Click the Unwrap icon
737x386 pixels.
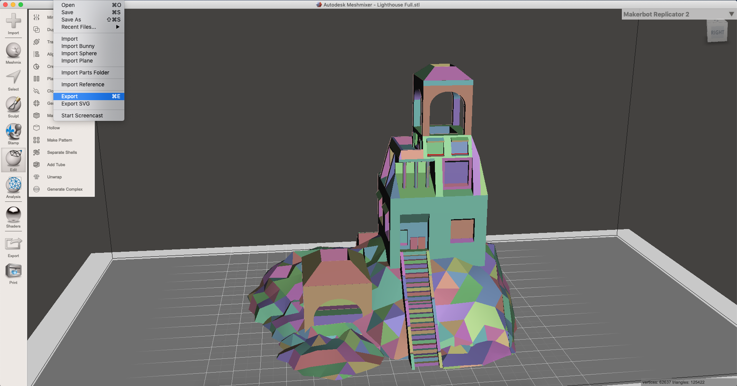pos(36,177)
